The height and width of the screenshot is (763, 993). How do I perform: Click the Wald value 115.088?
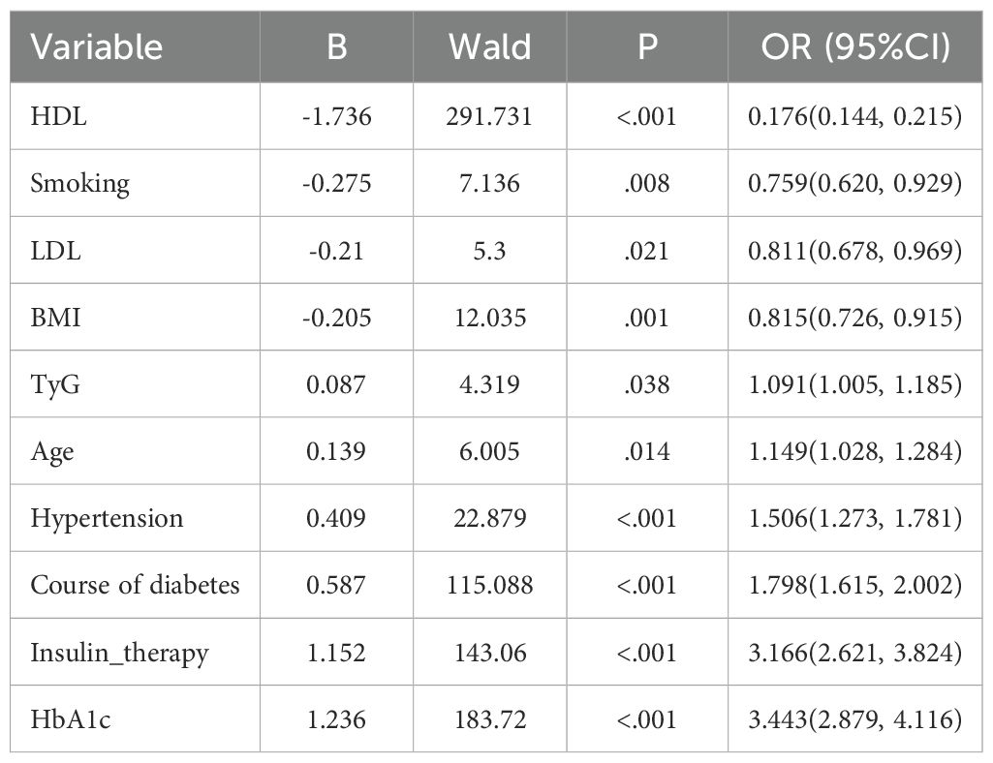[x=489, y=585]
